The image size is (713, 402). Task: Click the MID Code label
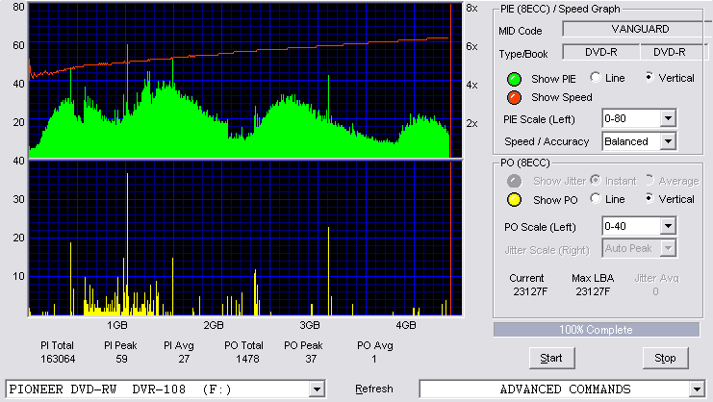(x=521, y=31)
